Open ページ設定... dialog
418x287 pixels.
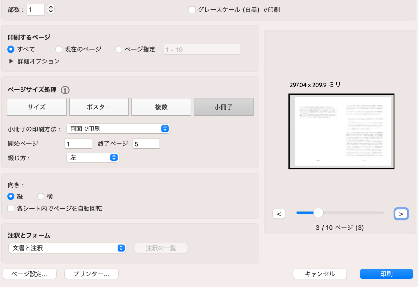30,274
